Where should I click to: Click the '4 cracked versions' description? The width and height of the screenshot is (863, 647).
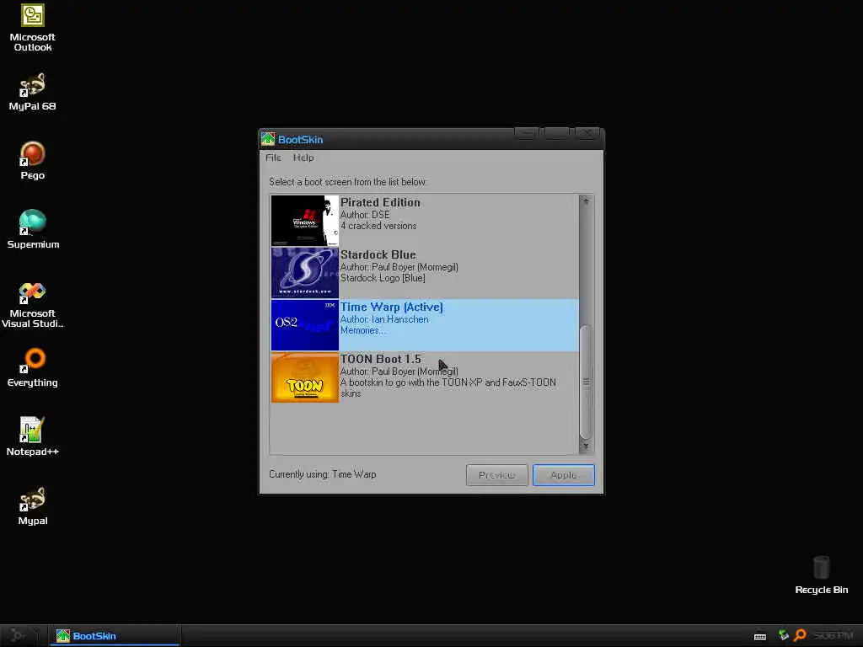(378, 226)
